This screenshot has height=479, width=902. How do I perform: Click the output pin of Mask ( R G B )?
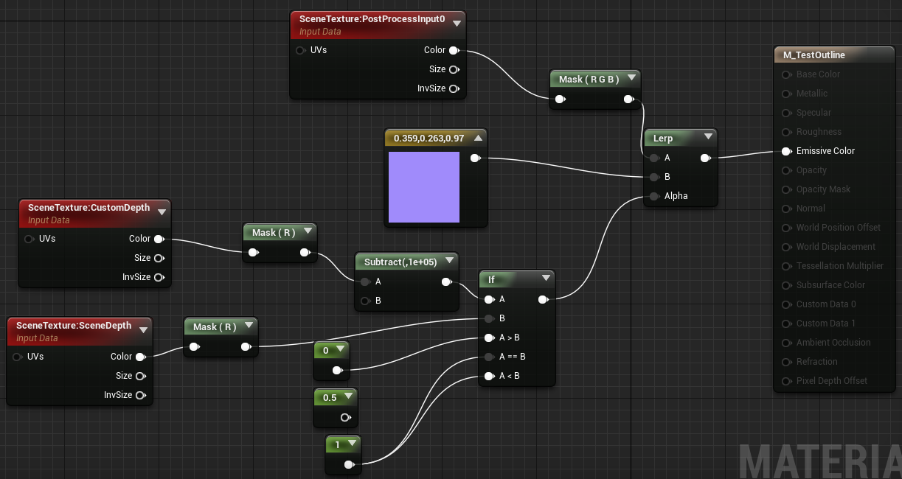[x=629, y=99]
